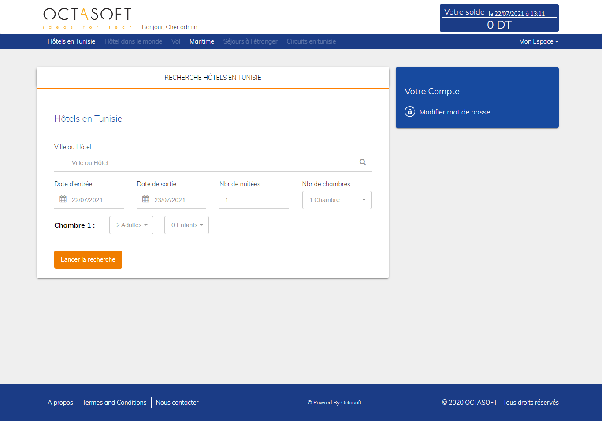The image size is (602, 421).
Task: Expand the 2 Adultes dropdown
Action: coord(131,225)
